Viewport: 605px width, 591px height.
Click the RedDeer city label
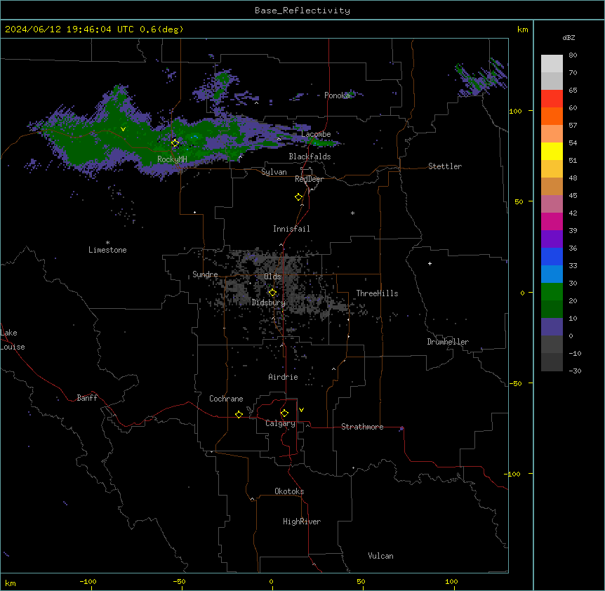click(x=309, y=179)
